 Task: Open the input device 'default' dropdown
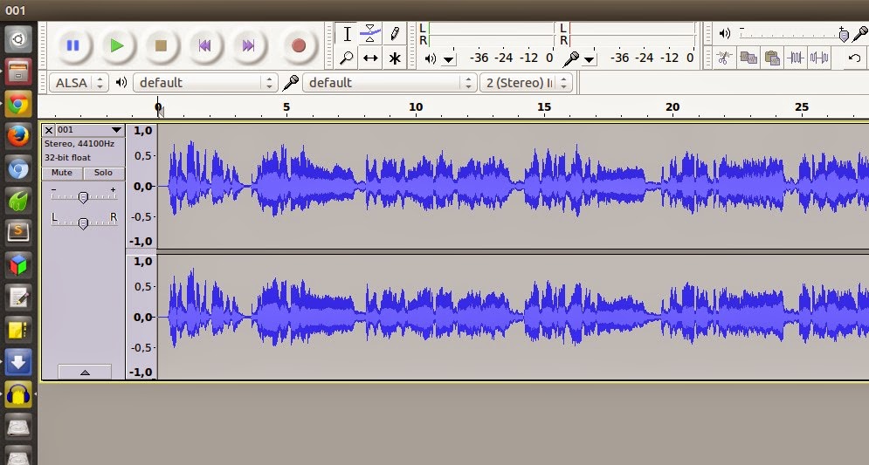(x=390, y=83)
